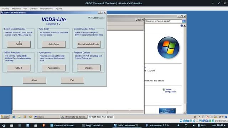Image resolution: width=228 pixels, height=128 pixels.
Task: Start an Auto-Scan in VCDS-Lite
Action: 54,44
